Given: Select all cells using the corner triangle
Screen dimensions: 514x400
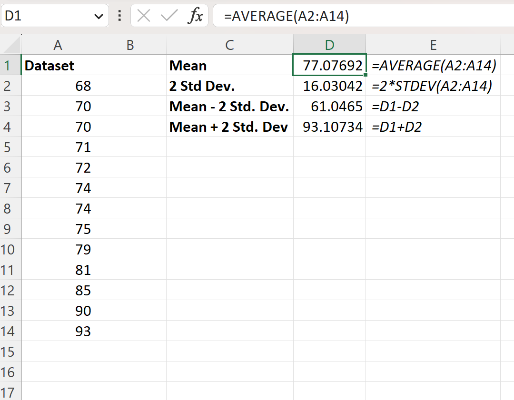Looking at the screenshot, I should pyautogui.click(x=10, y=44).
